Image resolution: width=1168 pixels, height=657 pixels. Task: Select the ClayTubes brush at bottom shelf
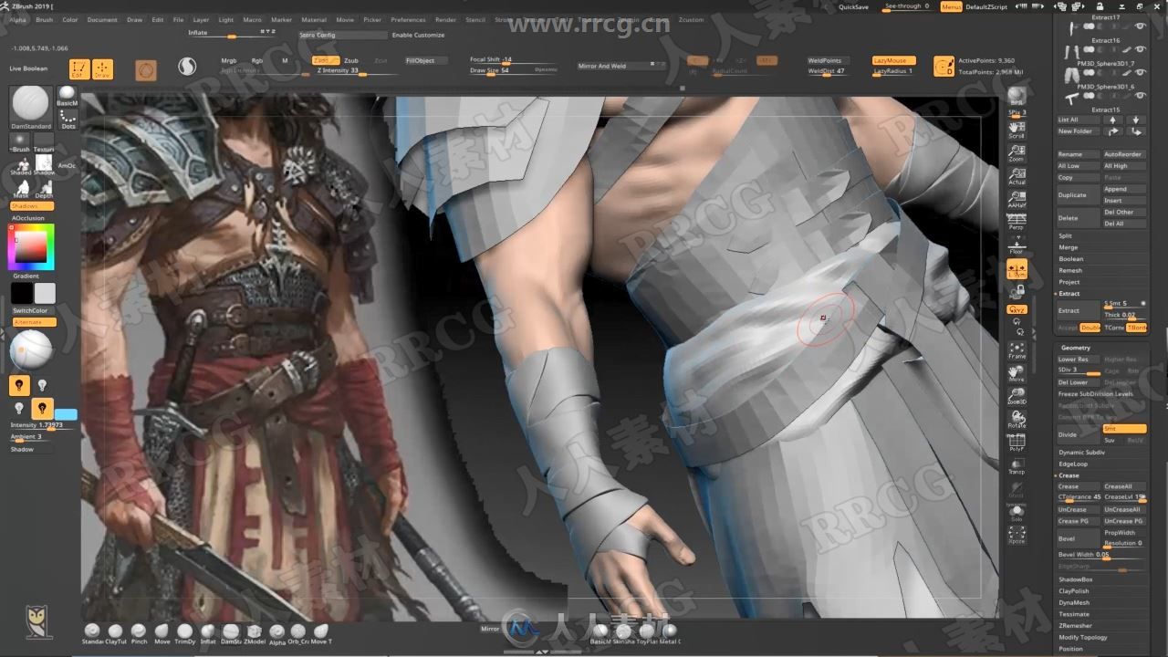(115, 633)
